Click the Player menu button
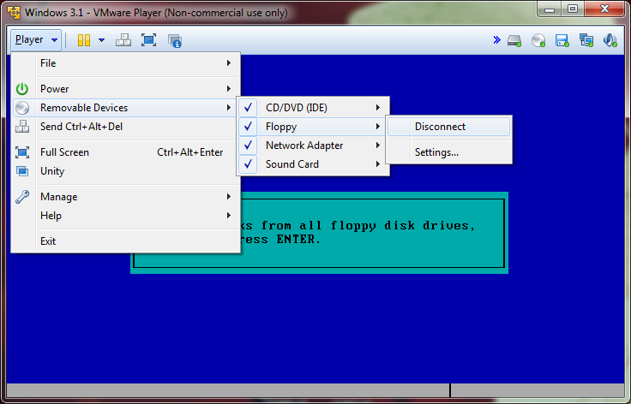Viewport: 631px width, 404px height. pyautogui.click(x=37, y=40)
